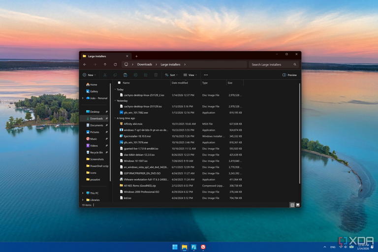The image size is (378, 252).
Task: Switch to details view icon in status bar
Action: tap(292, 205)
